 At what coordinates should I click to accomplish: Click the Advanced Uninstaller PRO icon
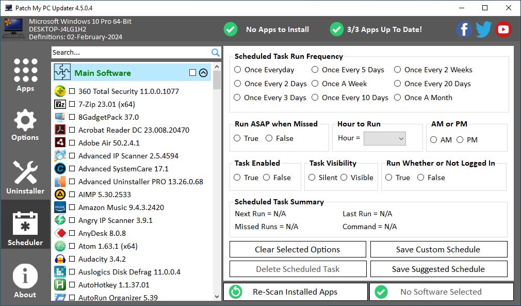coord(60,182)
